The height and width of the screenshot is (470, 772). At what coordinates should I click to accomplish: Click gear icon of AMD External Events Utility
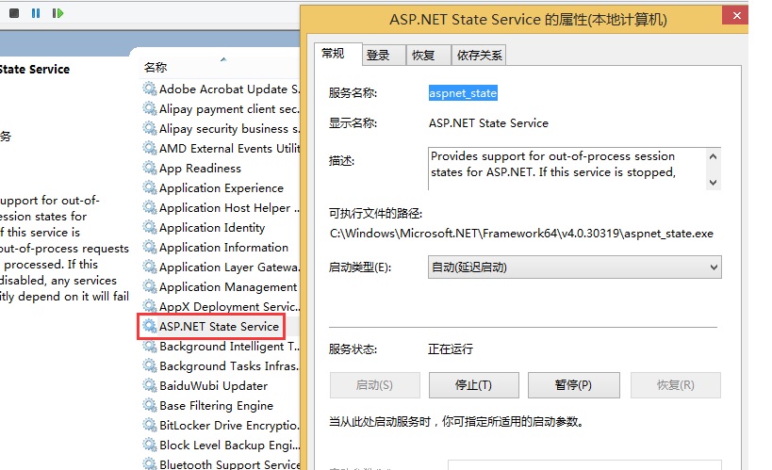click(x=150, y=148)
